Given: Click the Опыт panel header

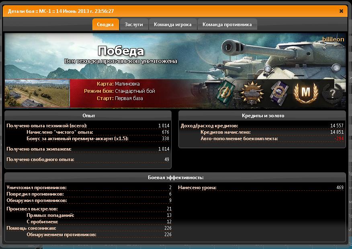Looking at the screenshot, I should point(88,116).
